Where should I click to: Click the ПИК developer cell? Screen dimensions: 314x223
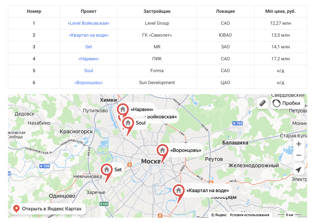157,59
